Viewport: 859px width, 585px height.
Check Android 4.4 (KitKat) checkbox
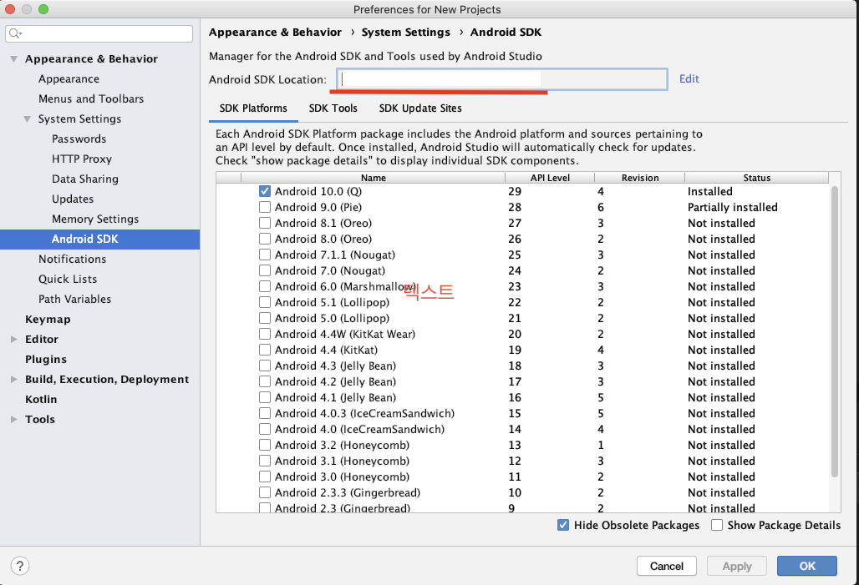coord(265,350)
